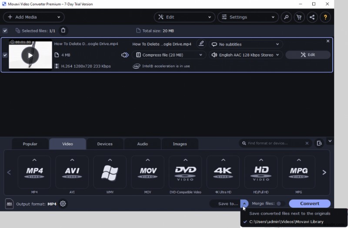
Task: Switch to the Images tab
Action: [x=180, y=144]
